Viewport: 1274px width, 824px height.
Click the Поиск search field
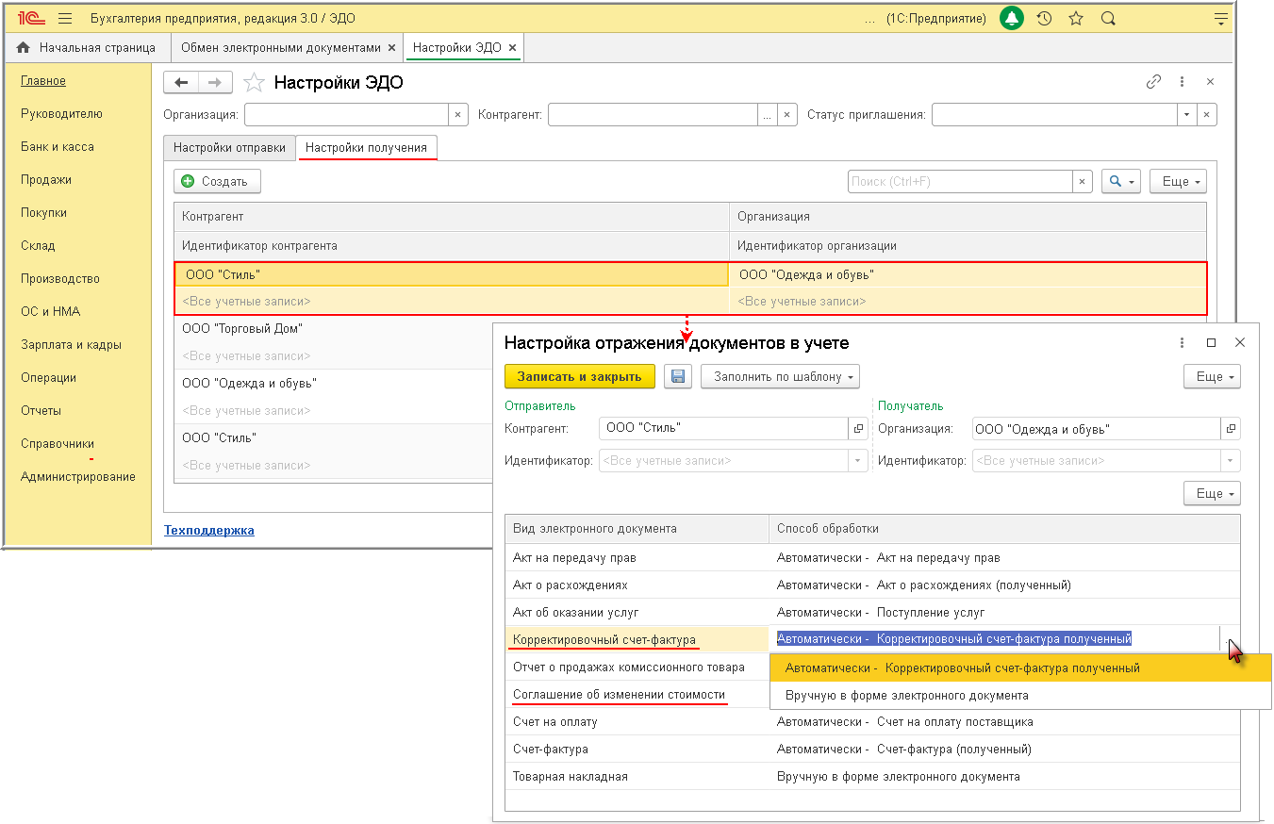[960, 181]
